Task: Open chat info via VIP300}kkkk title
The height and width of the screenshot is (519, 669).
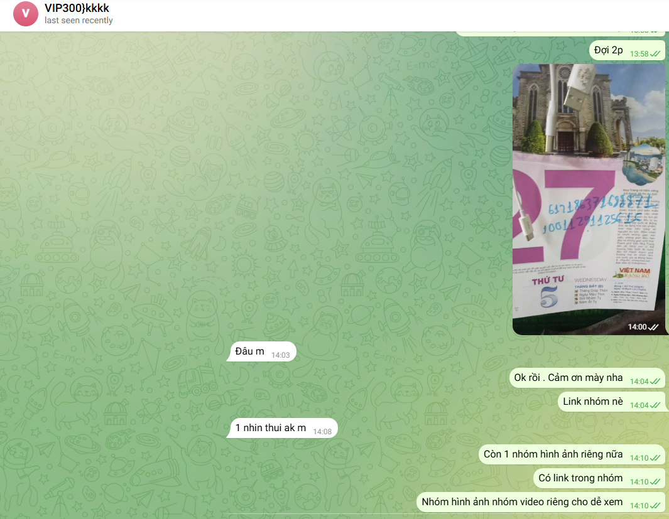Action: tap(77, 8)
